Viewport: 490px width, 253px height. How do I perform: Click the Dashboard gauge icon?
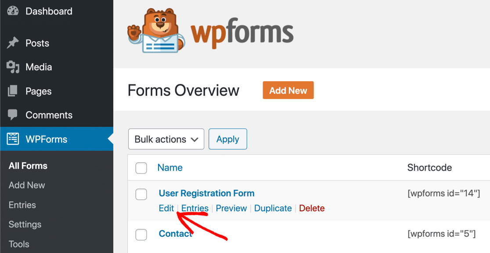(13, 11)
